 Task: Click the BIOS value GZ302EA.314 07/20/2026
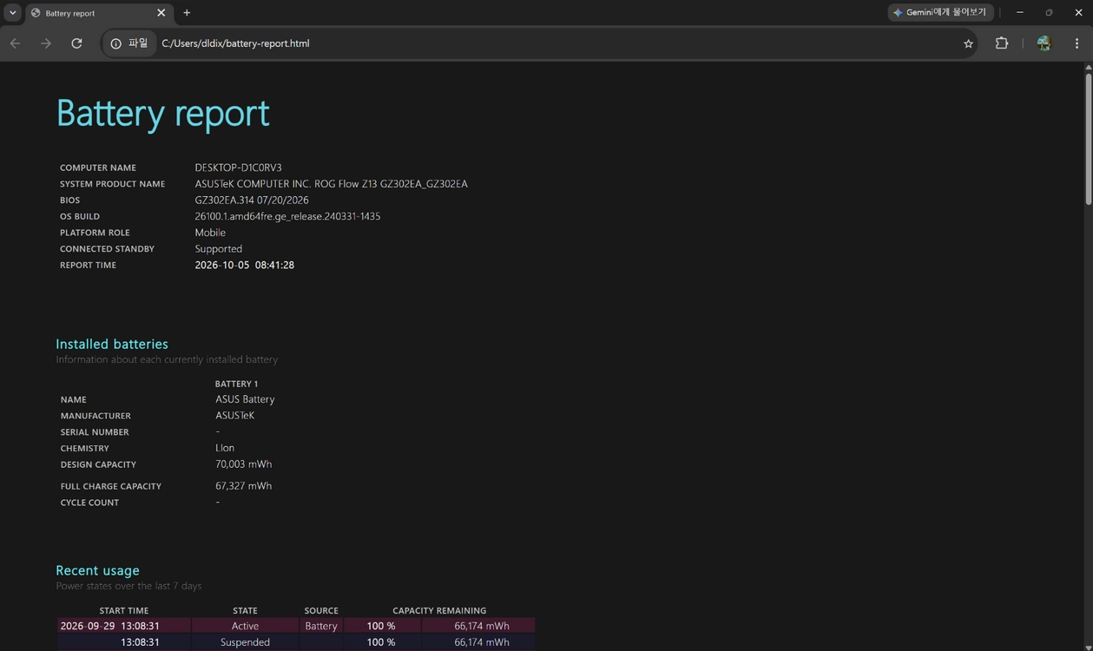pyautogui.click(x=252, y=201)
